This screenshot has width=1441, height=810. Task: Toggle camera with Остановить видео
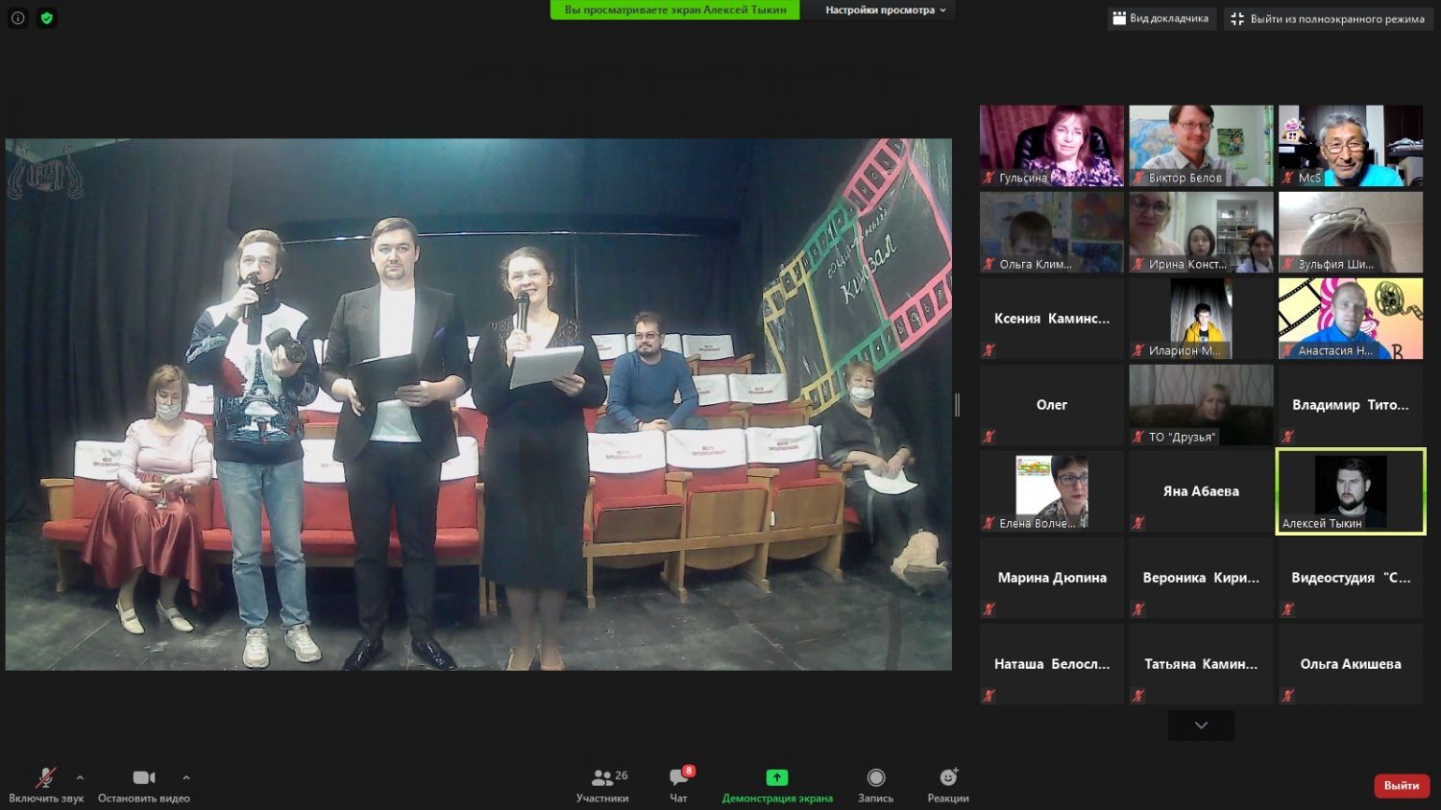144,778
